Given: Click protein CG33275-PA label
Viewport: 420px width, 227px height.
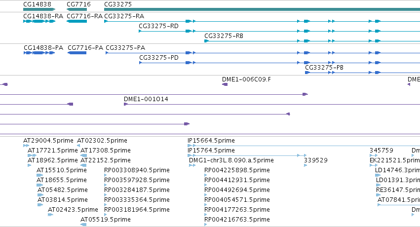Looking at the screenshot, I should pyautogui.click(x=125, y=48).
